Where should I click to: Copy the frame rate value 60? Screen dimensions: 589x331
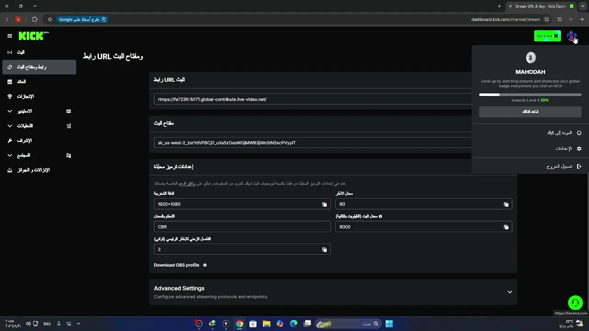click(x=506, y=205)
